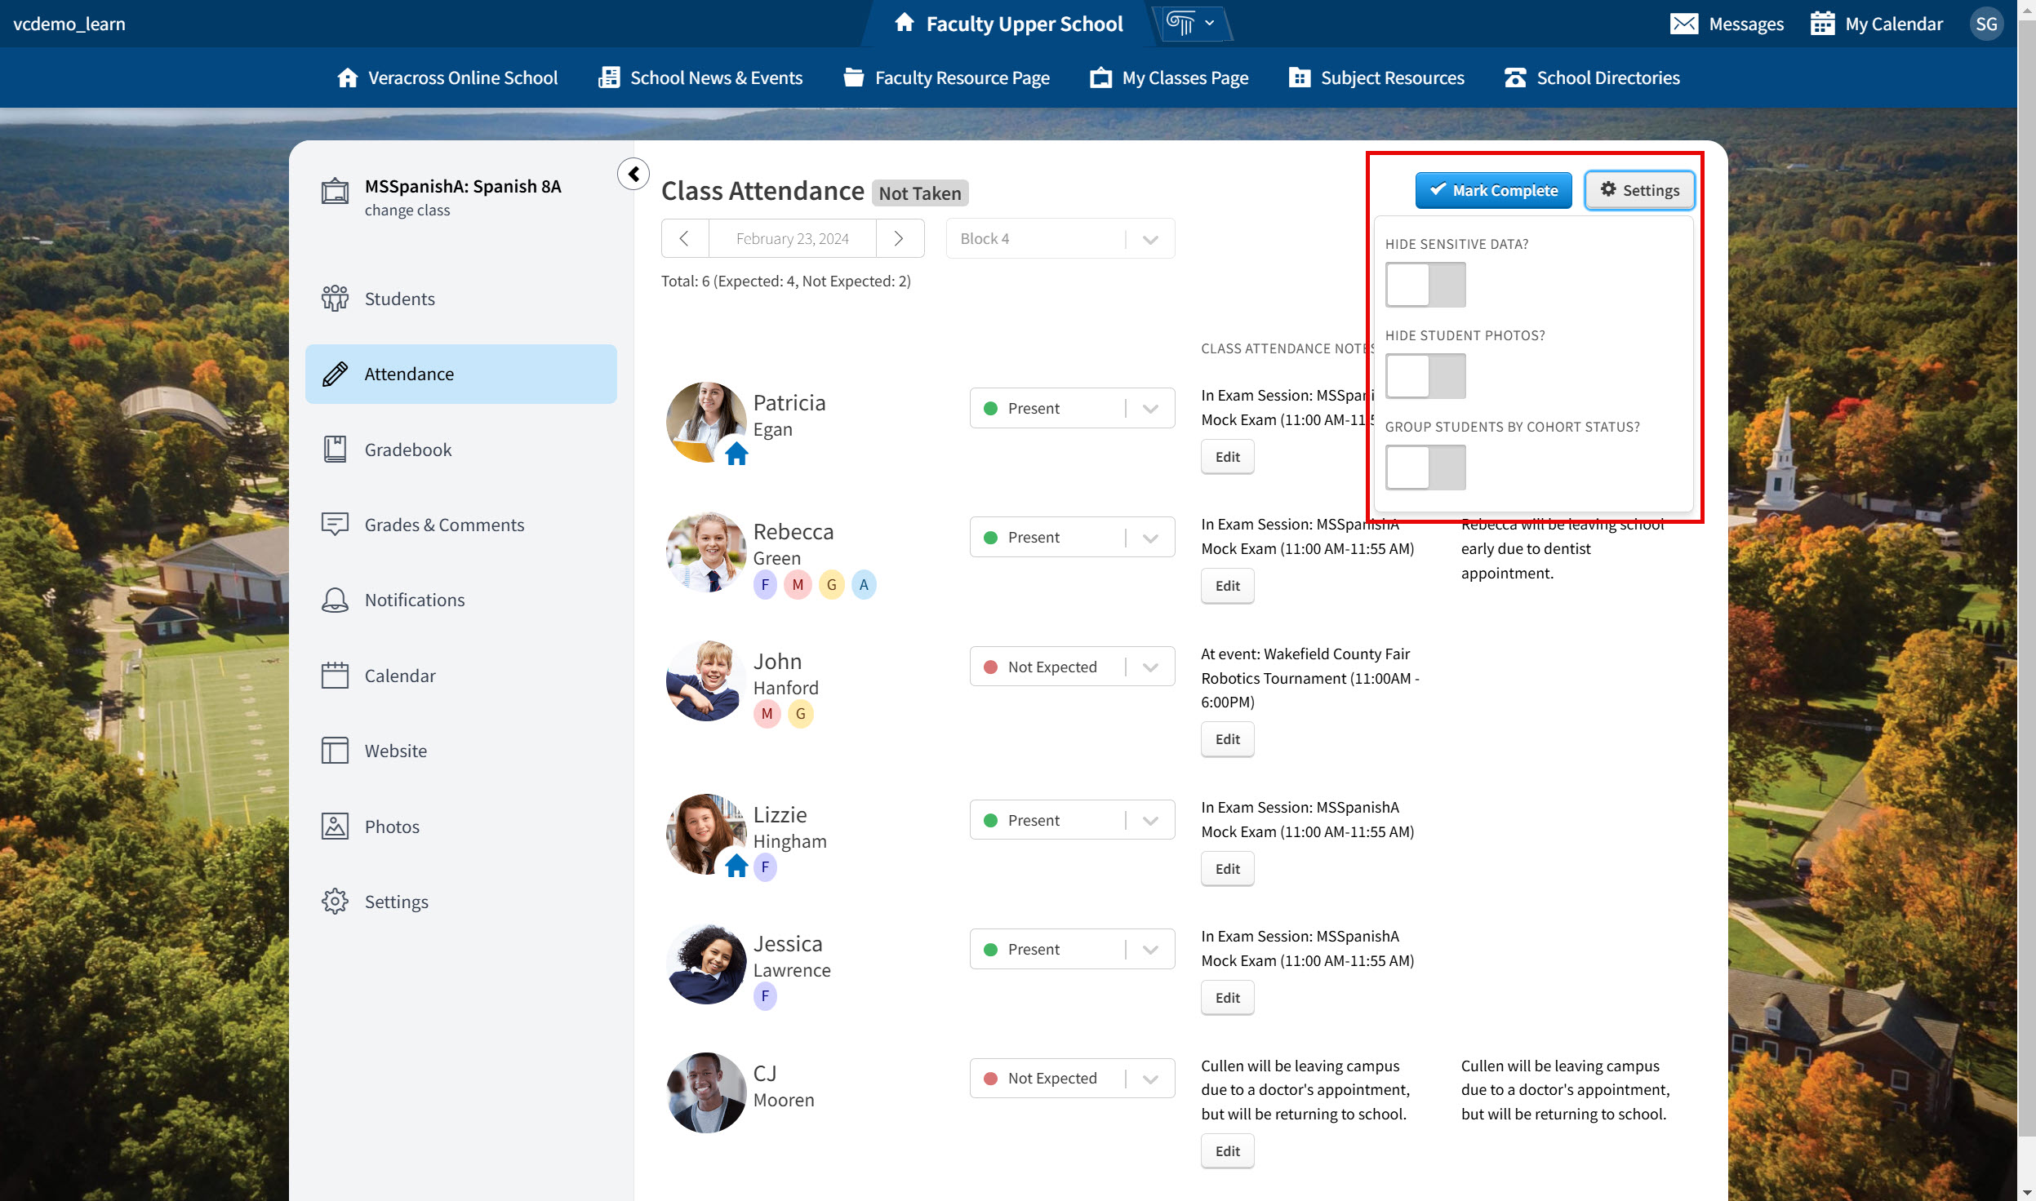This screenshot has height=1201, width=2036.
Task: Open Messages from the top bar
Action: pos(1728,24)
